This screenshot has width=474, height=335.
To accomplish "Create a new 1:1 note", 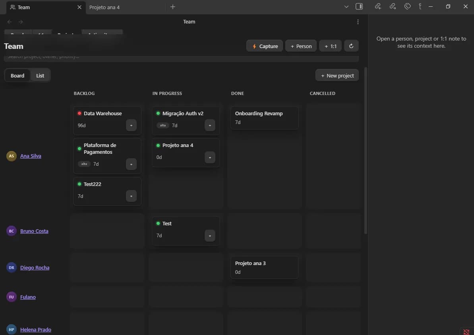I will tap(330, 46).
